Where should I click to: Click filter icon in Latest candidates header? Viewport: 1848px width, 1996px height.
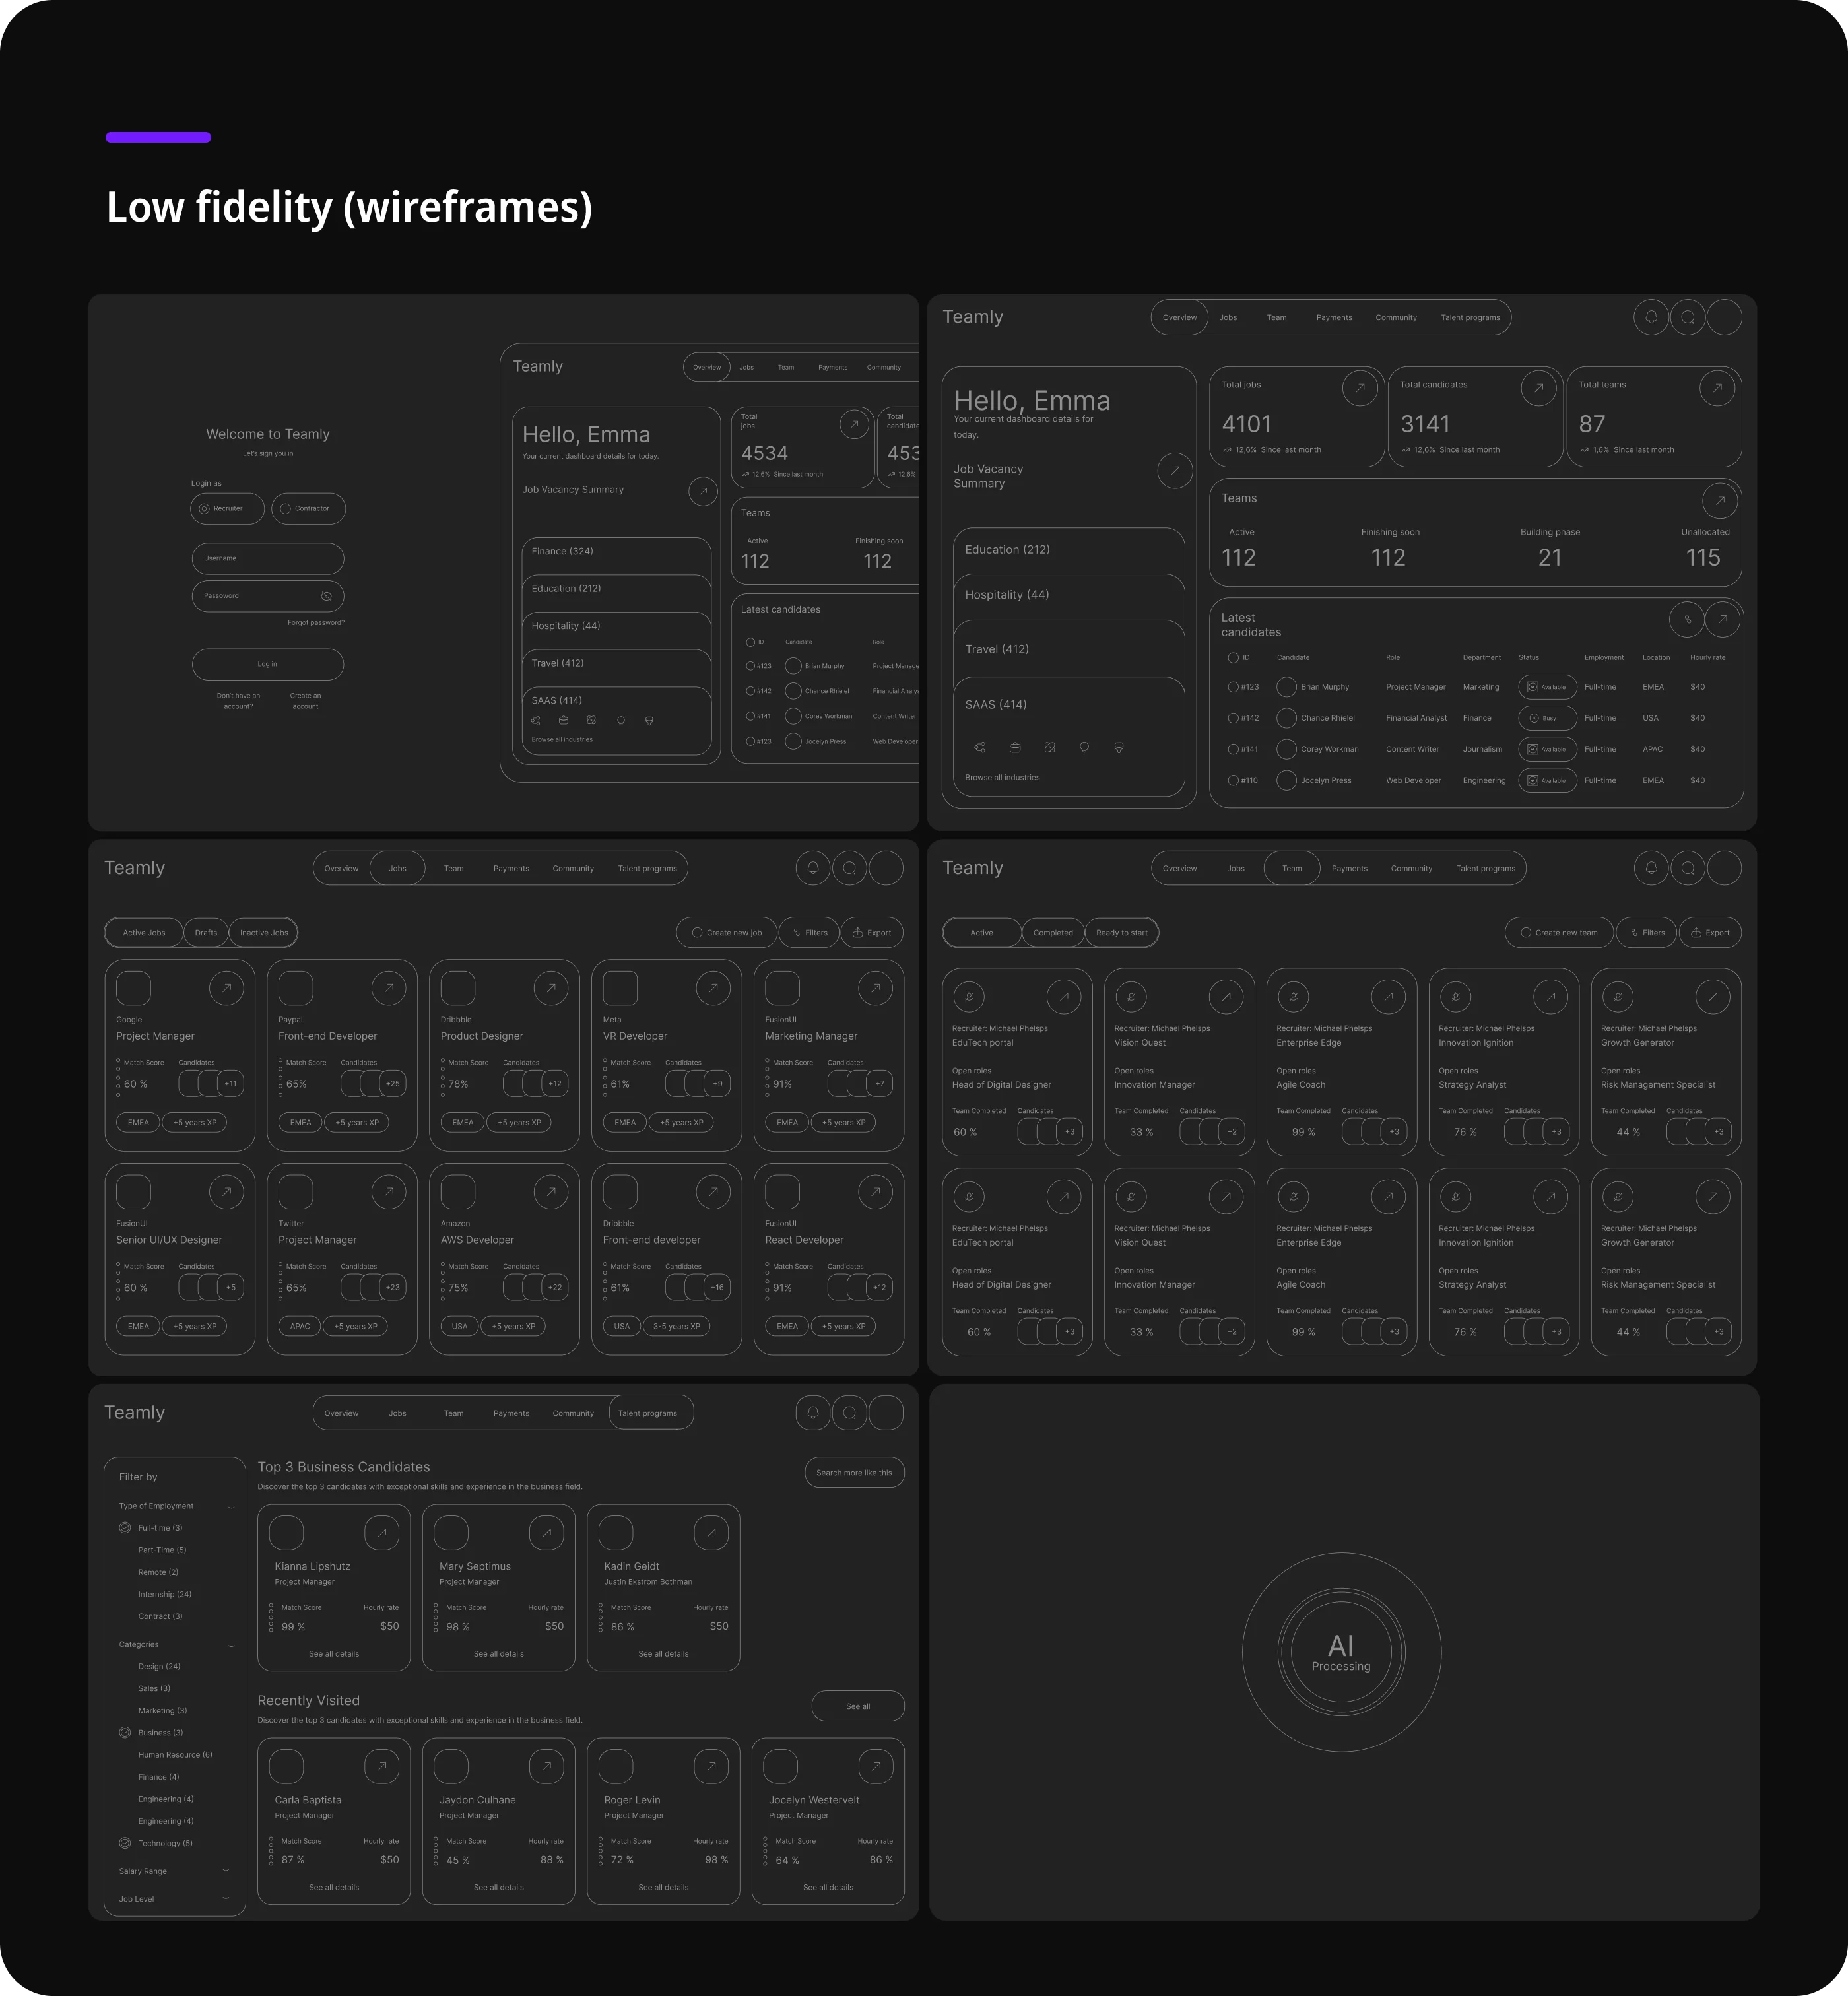click(1687, 620)
